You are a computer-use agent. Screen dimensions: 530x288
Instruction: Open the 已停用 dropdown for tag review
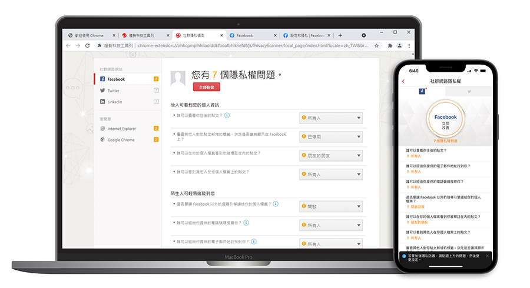[331, 137]
